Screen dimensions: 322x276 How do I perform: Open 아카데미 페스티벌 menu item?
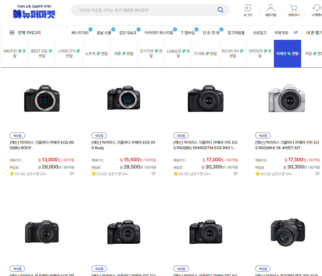click(159, 33)
